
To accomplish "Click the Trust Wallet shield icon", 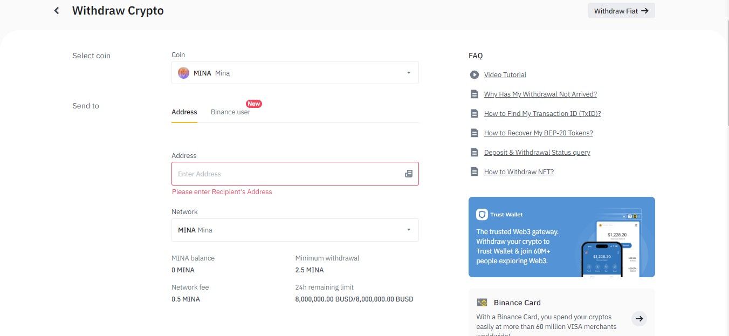I will coord(482,214).
